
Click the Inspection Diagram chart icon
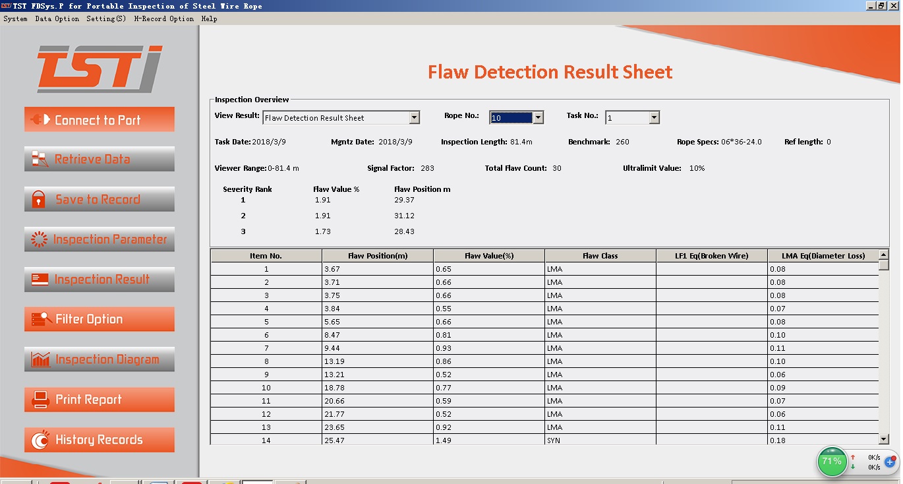41,359
